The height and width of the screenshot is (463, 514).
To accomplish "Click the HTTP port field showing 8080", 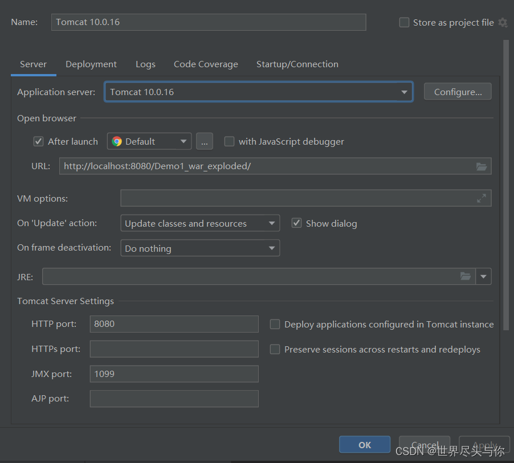I will pos(174,324).
